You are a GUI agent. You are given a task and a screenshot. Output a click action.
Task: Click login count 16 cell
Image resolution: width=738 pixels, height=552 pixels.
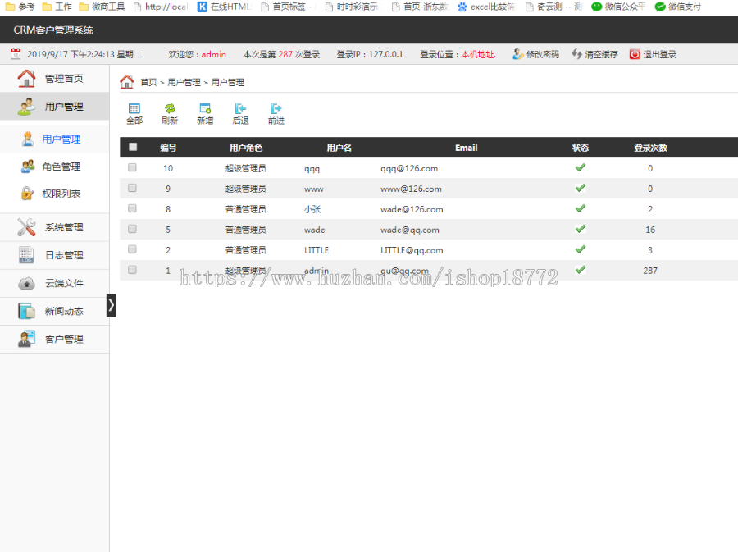coord(650,230)
